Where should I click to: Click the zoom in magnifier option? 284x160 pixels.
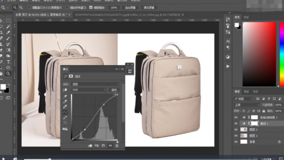[15, 7]
